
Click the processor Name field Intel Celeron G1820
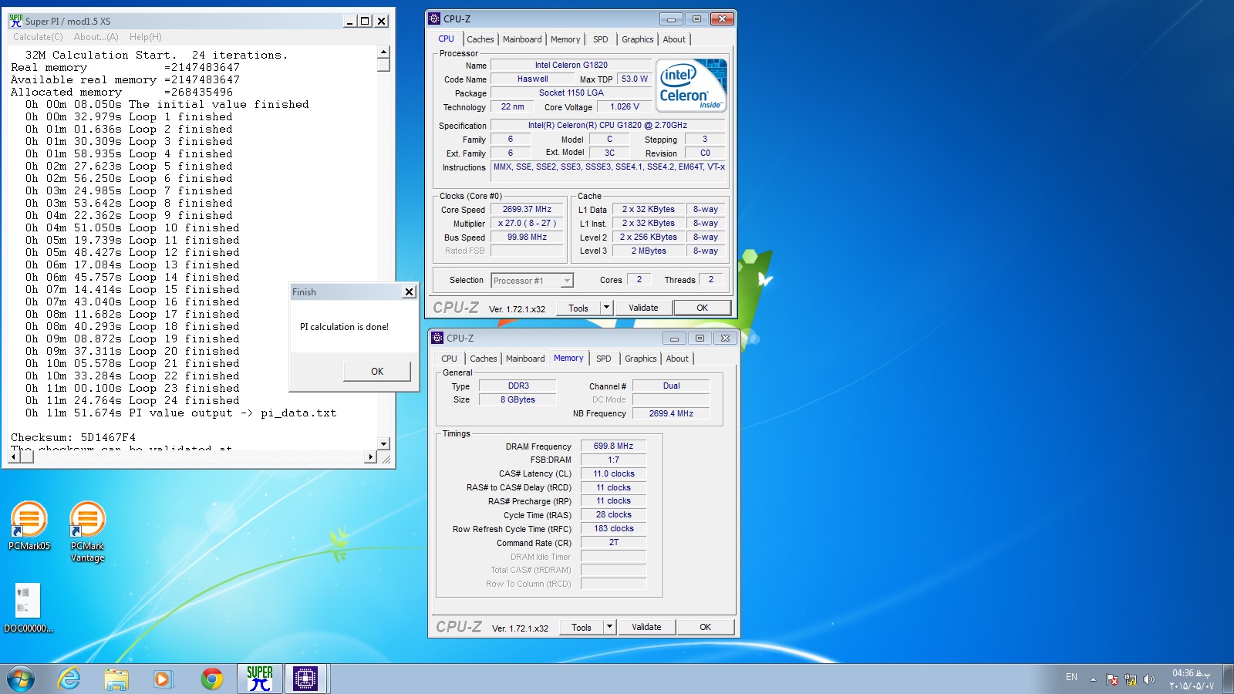click(571, 65)
